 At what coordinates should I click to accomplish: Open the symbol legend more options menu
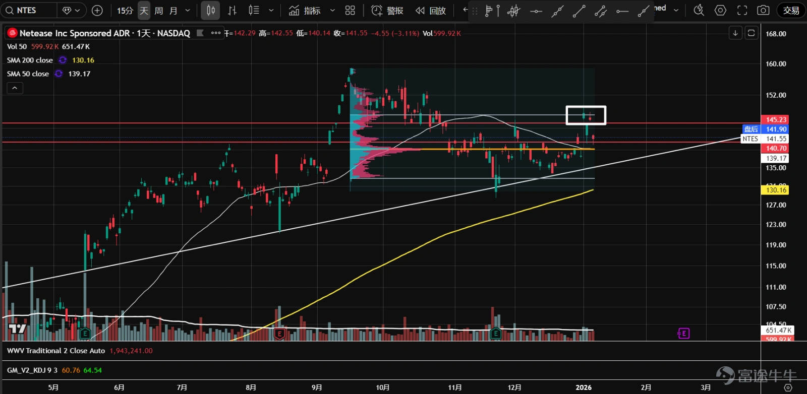[216, 33]
